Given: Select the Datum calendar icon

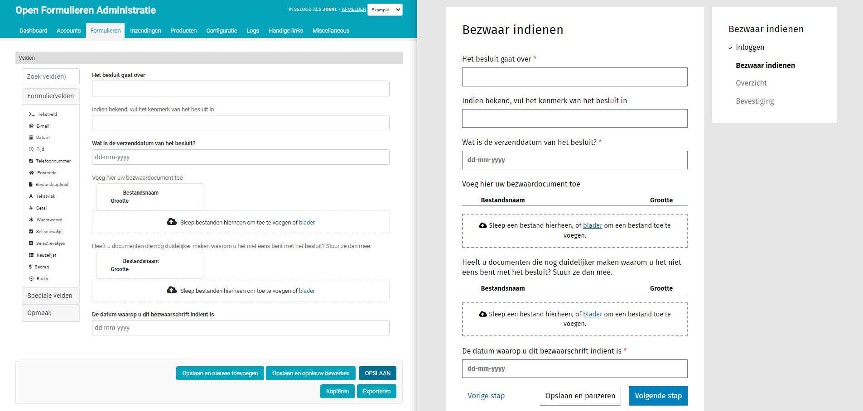Looking at the screenshot, I should tap(31, 138).
